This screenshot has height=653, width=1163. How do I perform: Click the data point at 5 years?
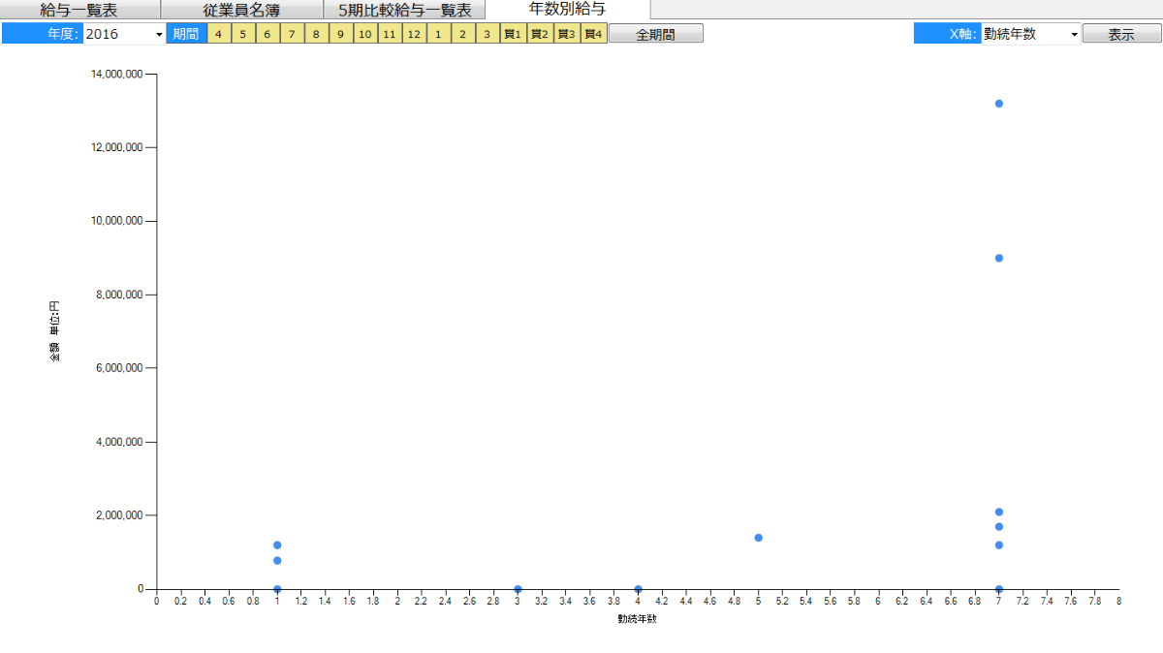[758, 538]
